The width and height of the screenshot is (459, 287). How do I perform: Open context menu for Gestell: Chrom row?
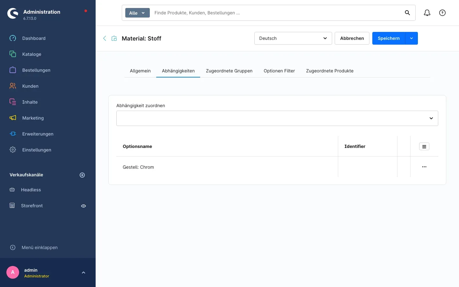pyautogui.click(x=424, y=167)
